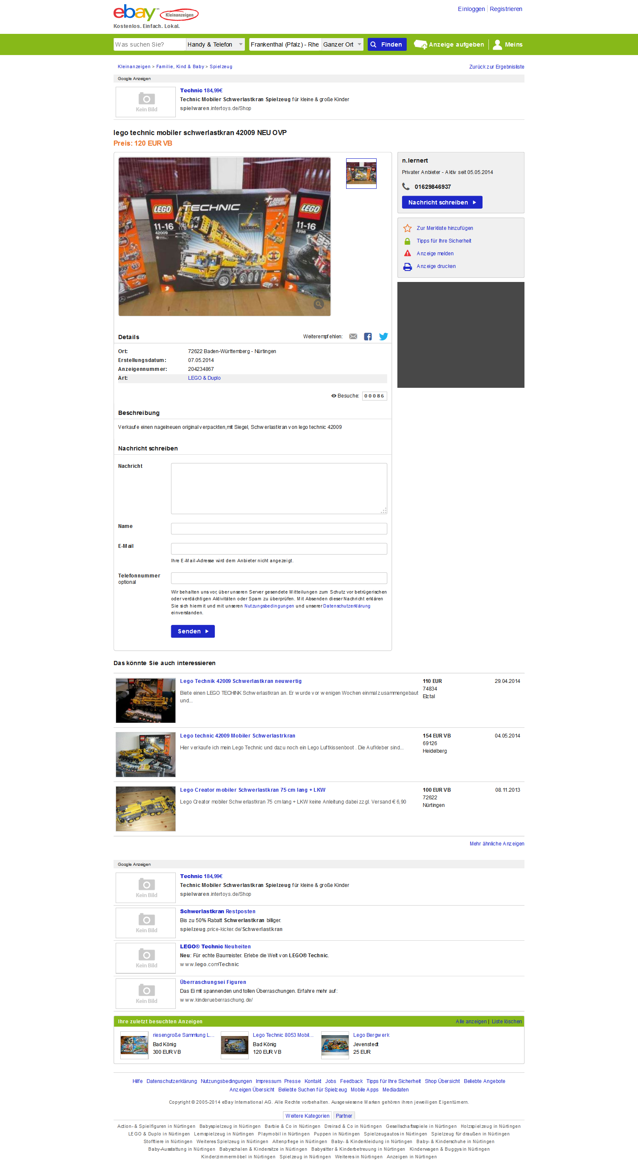Screen dimensions: 638x1174
Task: Open Nutzungsbedingungen link in message form
Action: [x=269, y=606]
